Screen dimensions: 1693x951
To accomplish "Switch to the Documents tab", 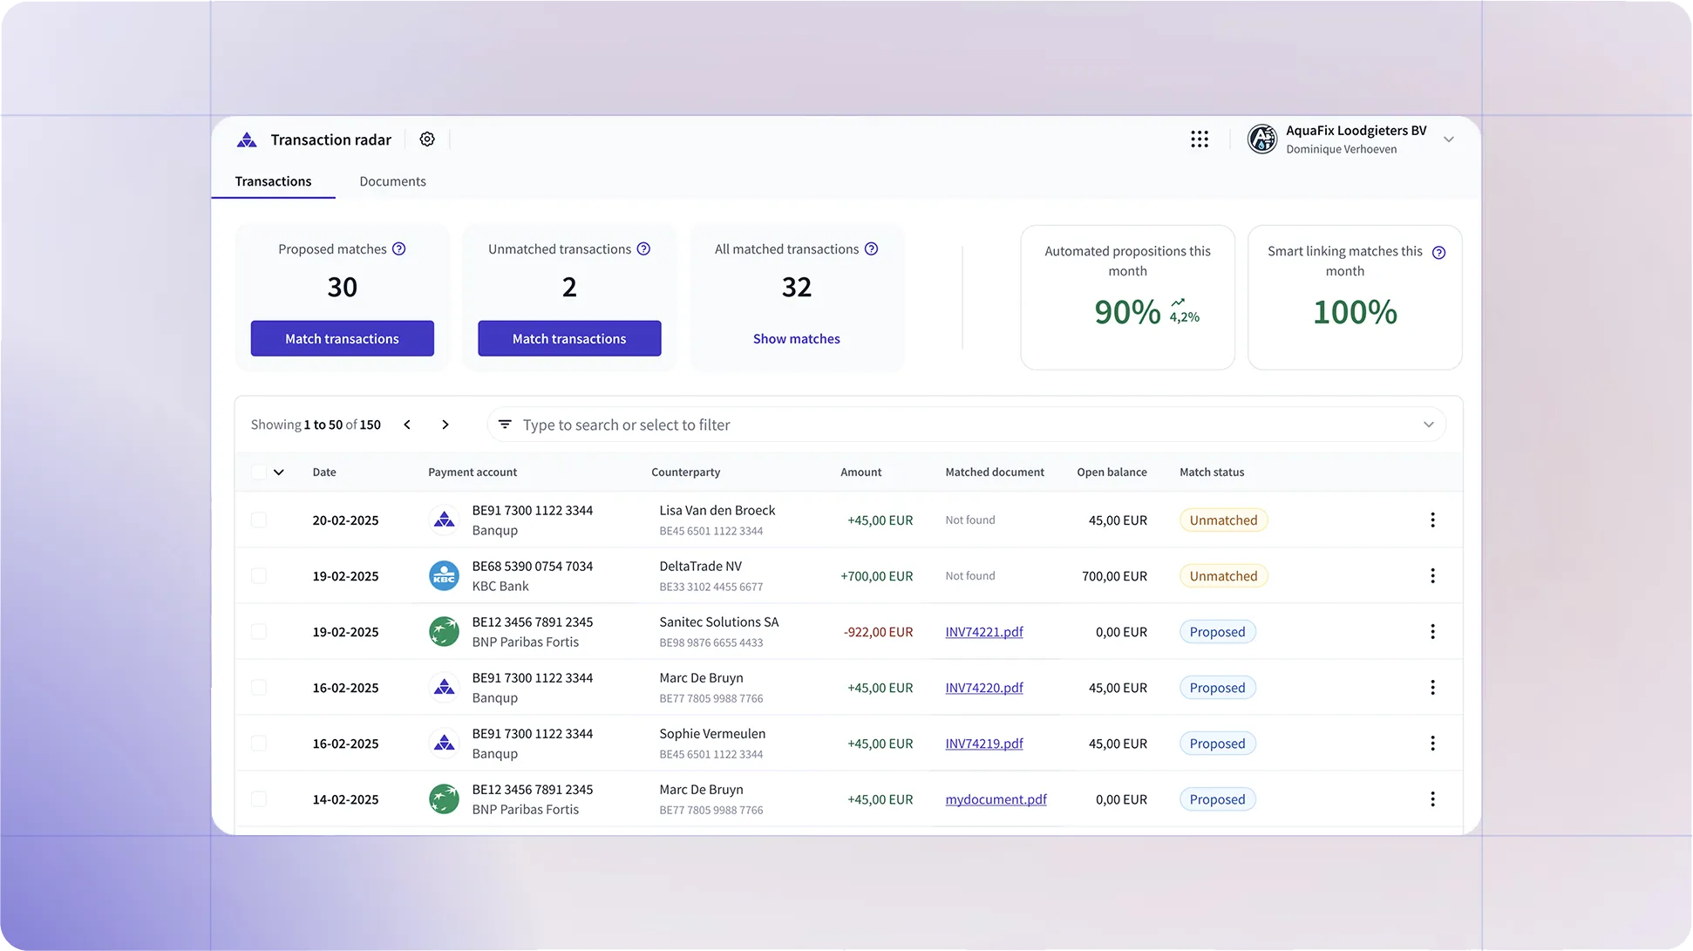I will [392, 181].
